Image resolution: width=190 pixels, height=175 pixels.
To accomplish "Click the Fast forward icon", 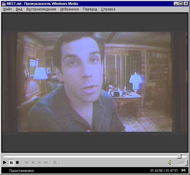I will (39, 163).
